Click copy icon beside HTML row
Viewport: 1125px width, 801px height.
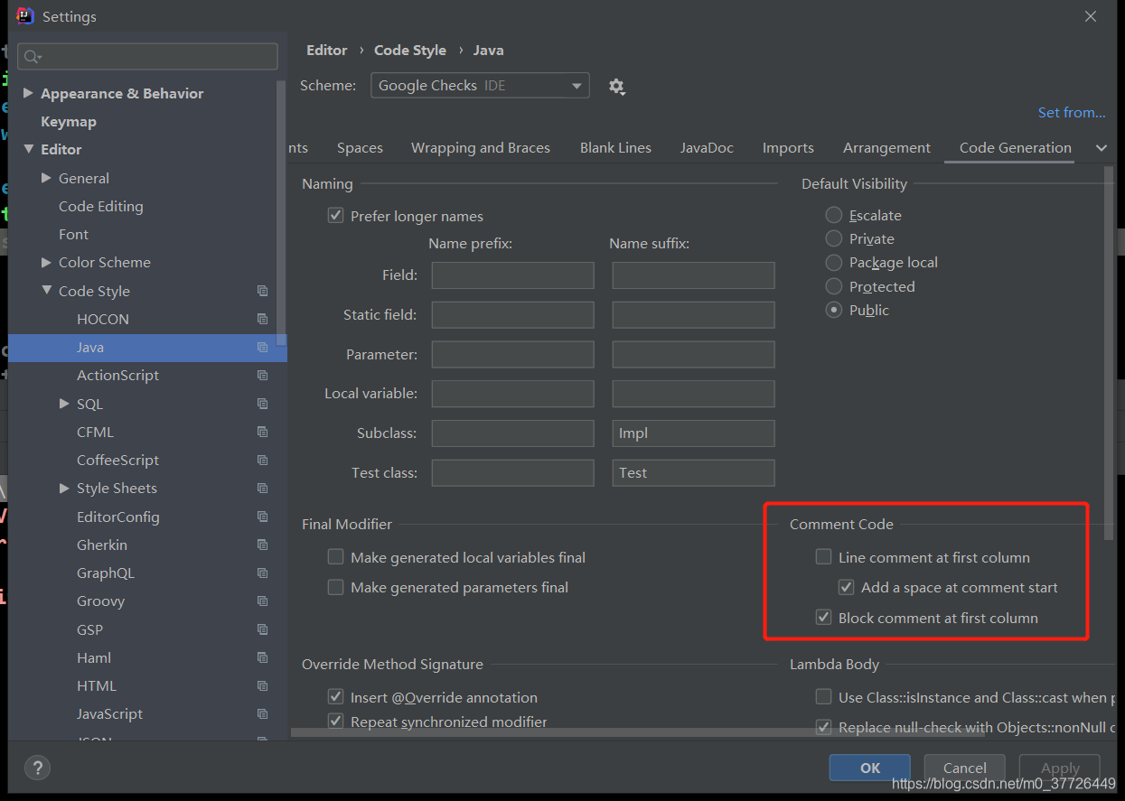tap(262, 685)
